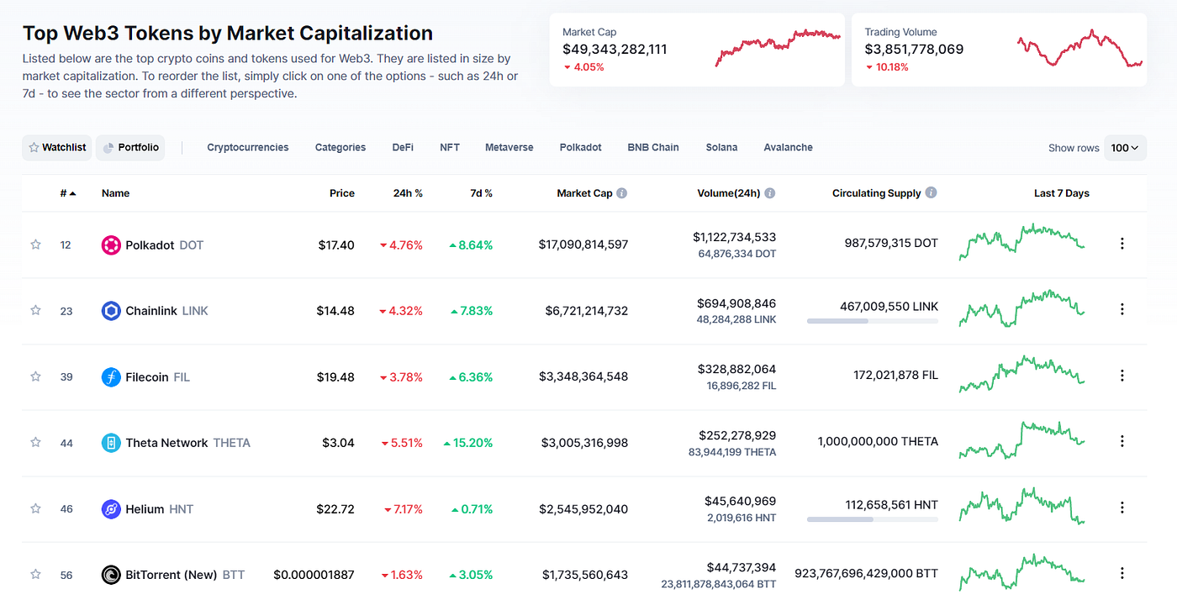This screenshot has height=605, width=1177.
Task: Toggle the watchlist star for Helium
Action: click(x=35, y=508)
